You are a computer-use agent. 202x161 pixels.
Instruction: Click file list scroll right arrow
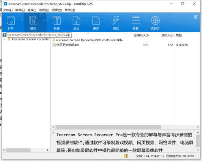point(198,127)
